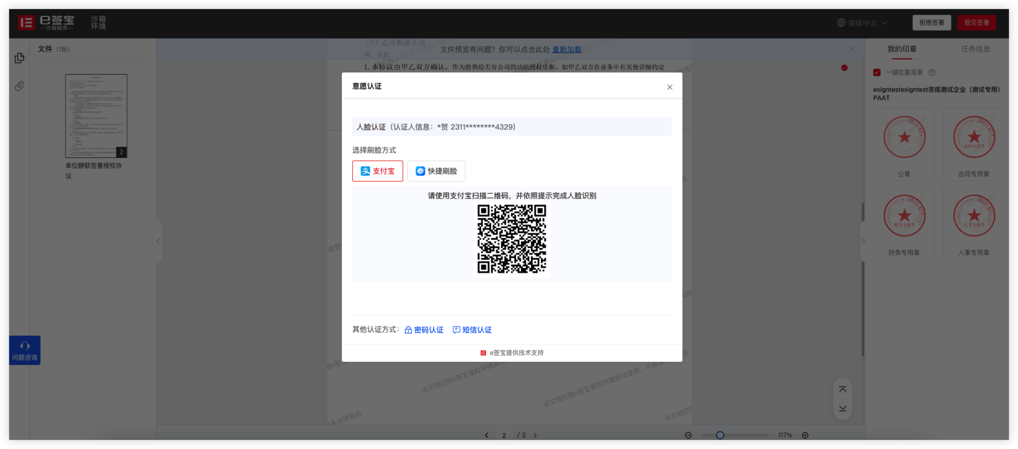Zoom out with minus icon
The image size is (1018, 449).
coord(688,435)
